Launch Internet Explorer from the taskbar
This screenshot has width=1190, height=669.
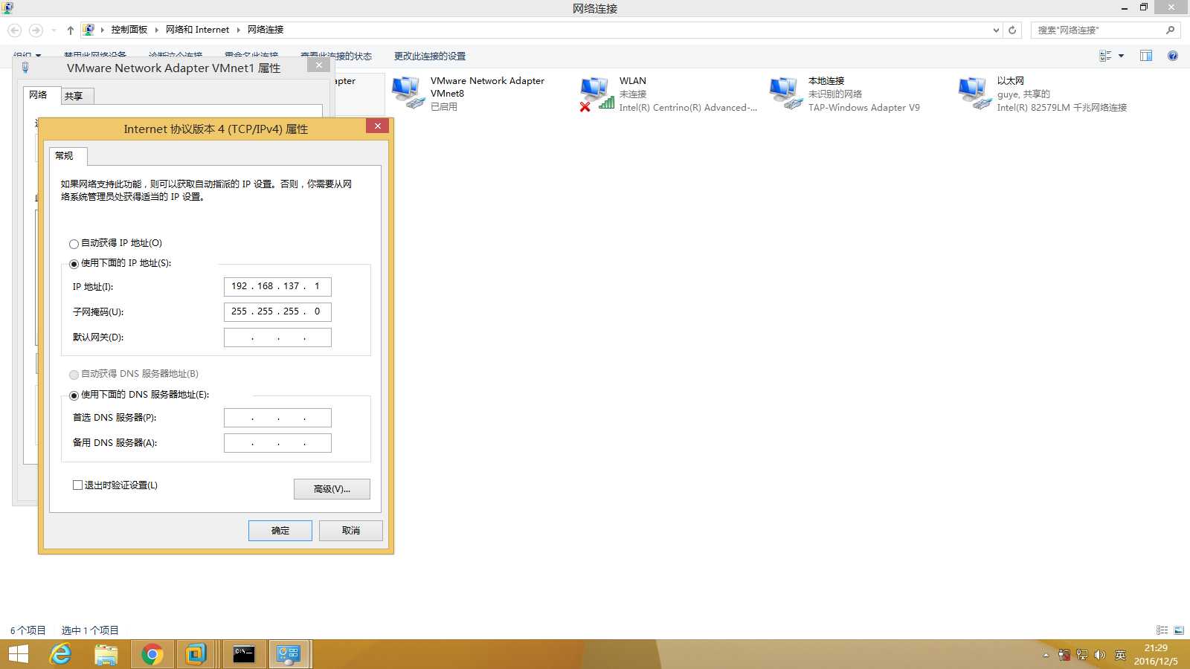60,654
